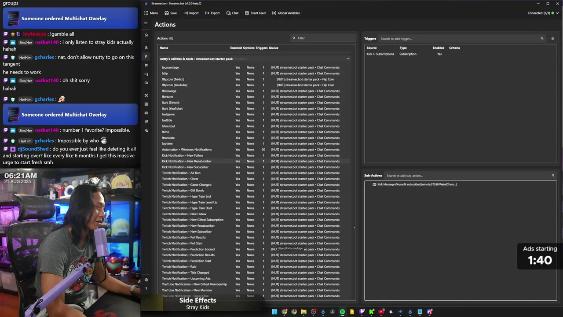Screen dimensions: 563x317
Task: Select the Actions lightbulb sidebar icon
Action: 146,56
